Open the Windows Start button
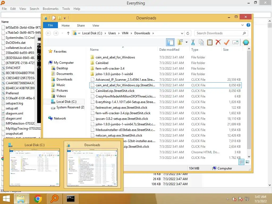Image resolution: width=272 pixels, height=204 pixels. tap(6, 199)
